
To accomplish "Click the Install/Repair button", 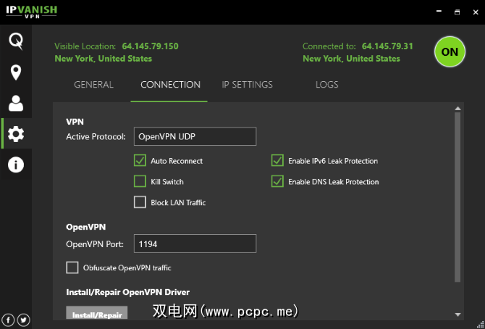I will coord(96,315).
